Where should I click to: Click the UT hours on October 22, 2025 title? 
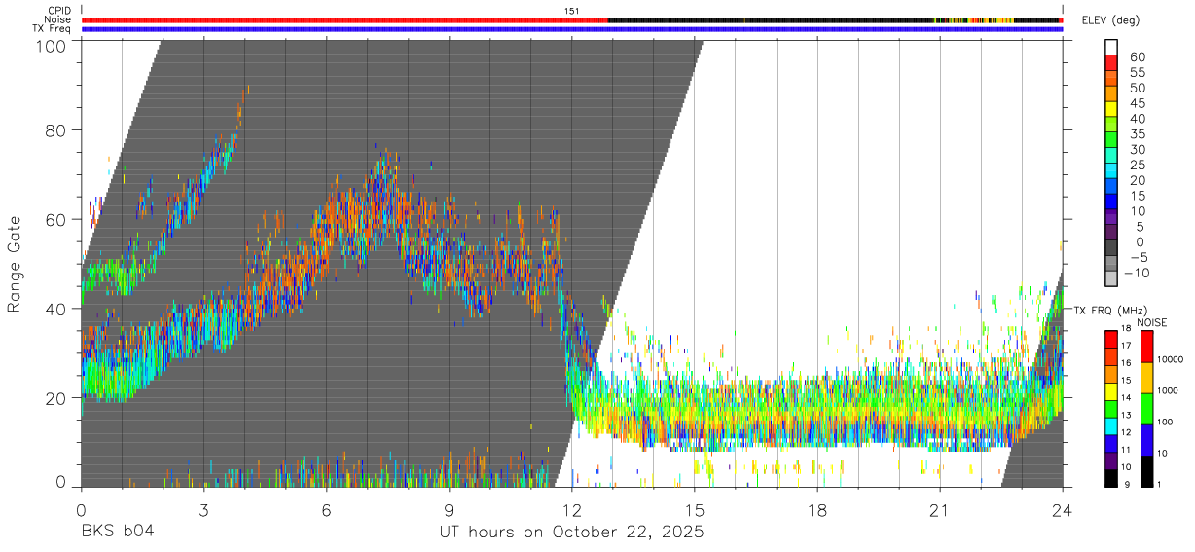pyautogui.click(x=571, y=532)
